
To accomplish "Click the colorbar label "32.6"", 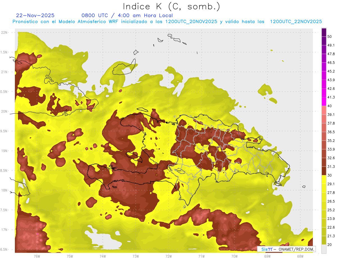I will pos(331,158).
